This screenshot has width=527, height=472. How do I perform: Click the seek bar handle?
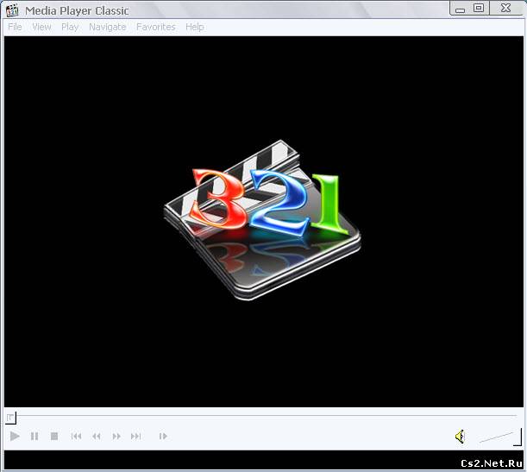click(x=10, y=418)
